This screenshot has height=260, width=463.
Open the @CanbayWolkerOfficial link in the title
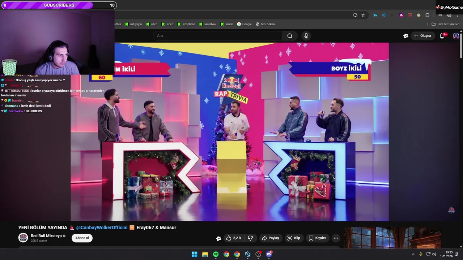point(102,227)
